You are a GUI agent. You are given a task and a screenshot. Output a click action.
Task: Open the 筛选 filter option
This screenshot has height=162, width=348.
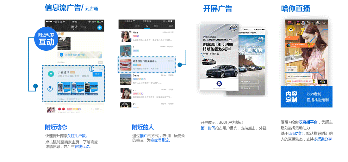(x=171, y=26)
